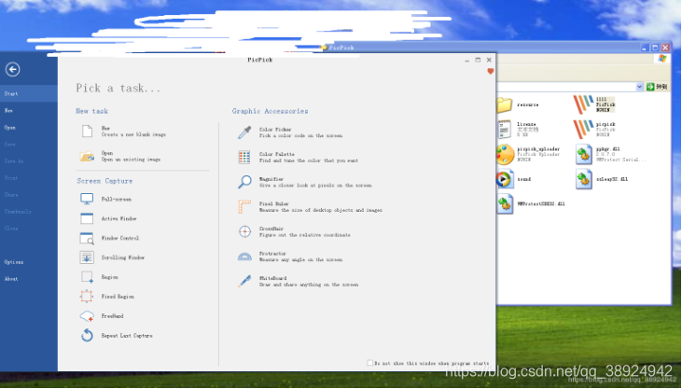Start a Full-screen capture via its monitor icon

point(87,199)
